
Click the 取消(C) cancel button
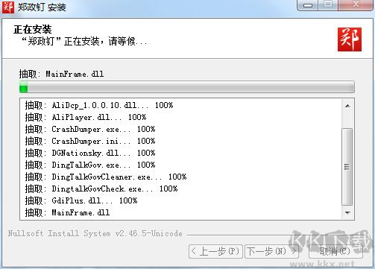[335, 251]
